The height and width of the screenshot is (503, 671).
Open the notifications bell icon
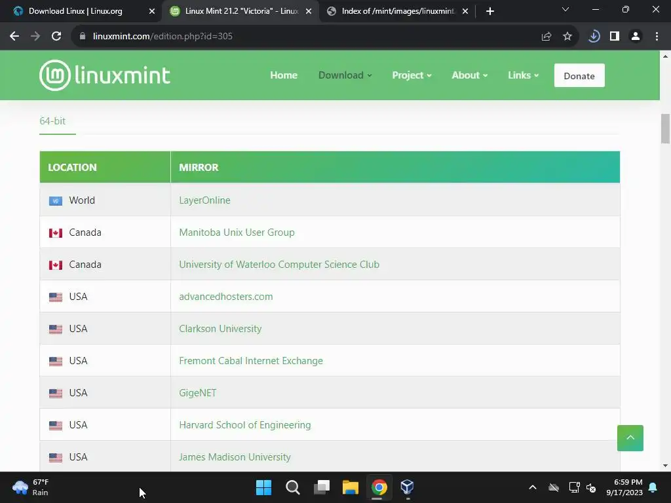653,487
